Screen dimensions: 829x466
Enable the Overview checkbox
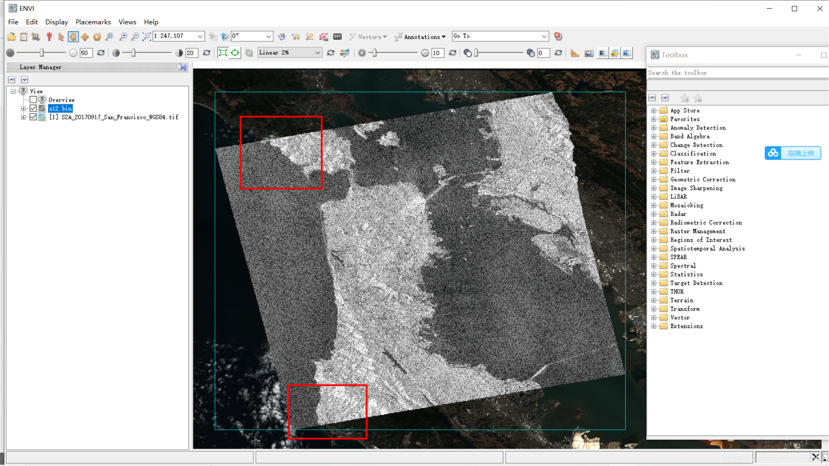pyautogui.click(x=33, y=100)
